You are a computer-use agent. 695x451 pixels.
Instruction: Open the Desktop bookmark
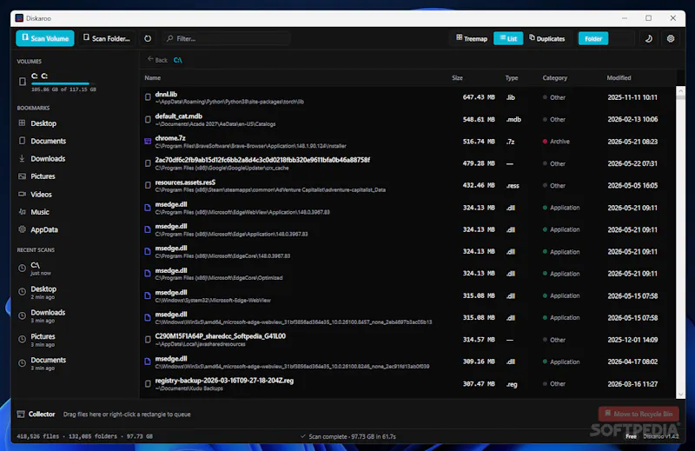coord(43,123)
